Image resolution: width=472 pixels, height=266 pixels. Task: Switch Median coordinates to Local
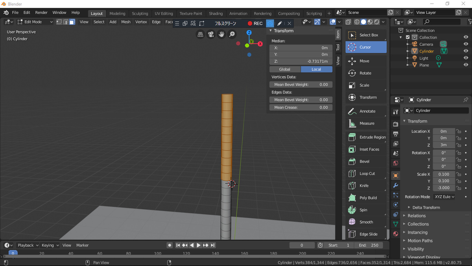click(316, 69)
